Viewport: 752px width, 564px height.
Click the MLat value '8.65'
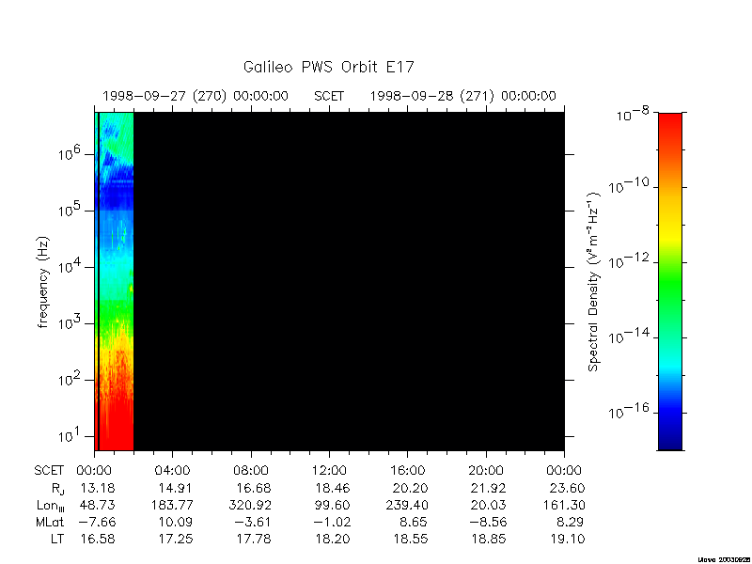coord(414,523)
